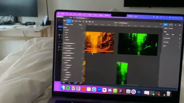The width and height of the screenshot is (184, 103).
Task: Open the Resources tool in Figma toolbar
Action: coord(86,22)
